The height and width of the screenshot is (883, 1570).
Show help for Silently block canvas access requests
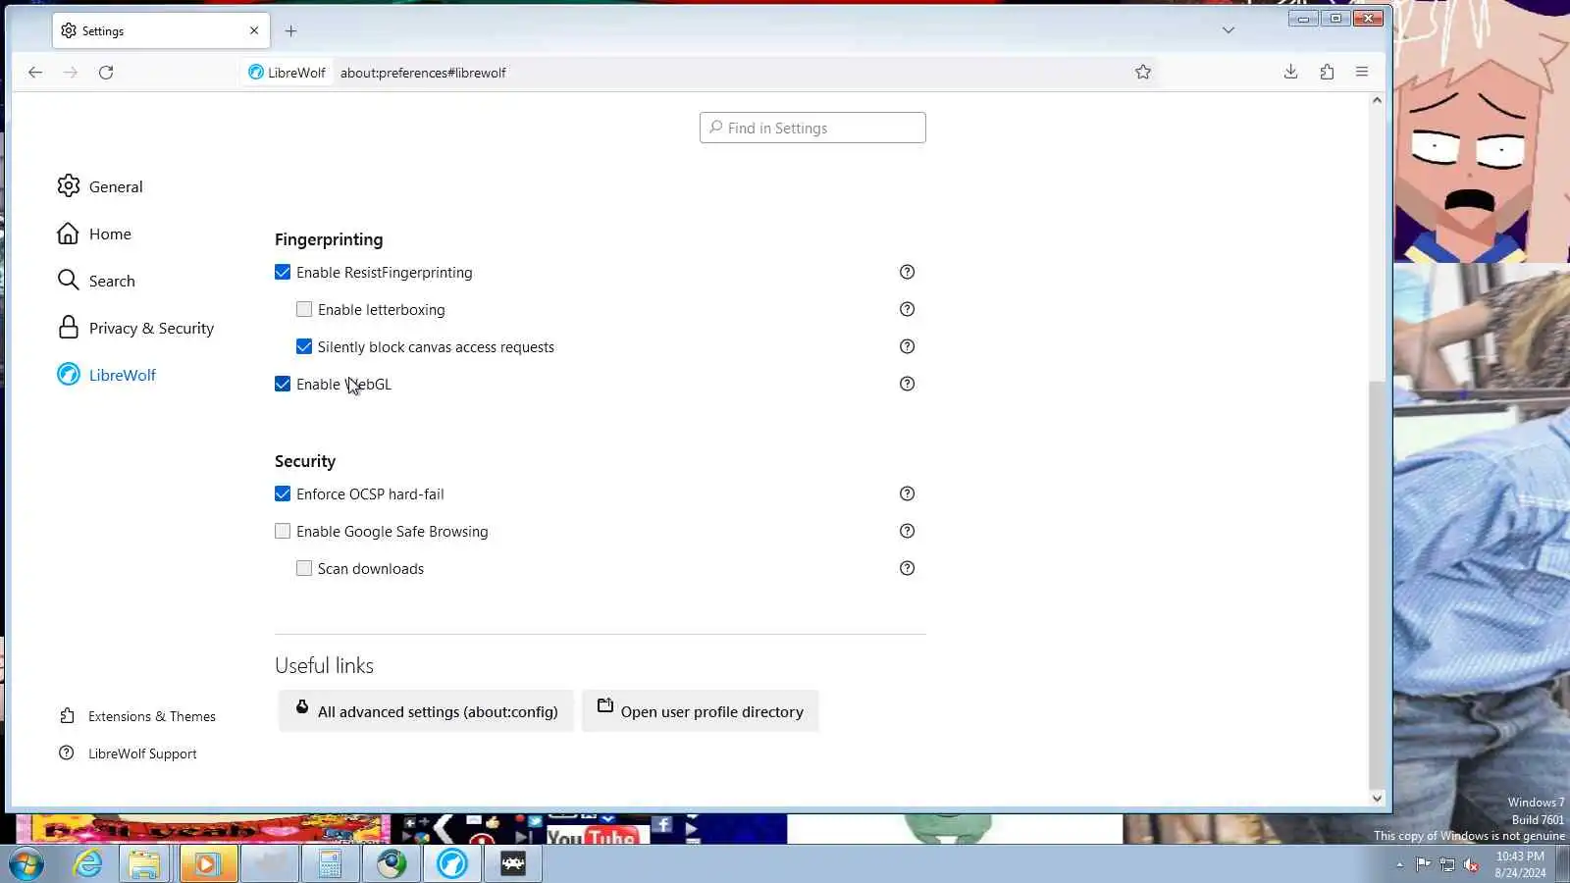(x=907, y=346)
